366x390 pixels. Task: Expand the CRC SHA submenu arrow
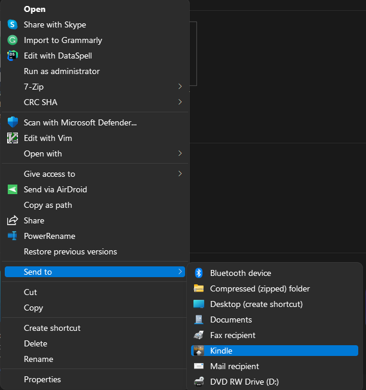coord(180,102)
